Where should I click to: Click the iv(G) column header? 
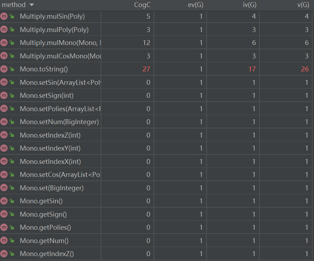tap(250, 5)
